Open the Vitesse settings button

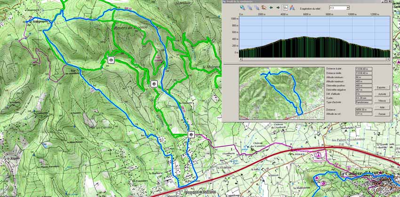click(382, 101)
